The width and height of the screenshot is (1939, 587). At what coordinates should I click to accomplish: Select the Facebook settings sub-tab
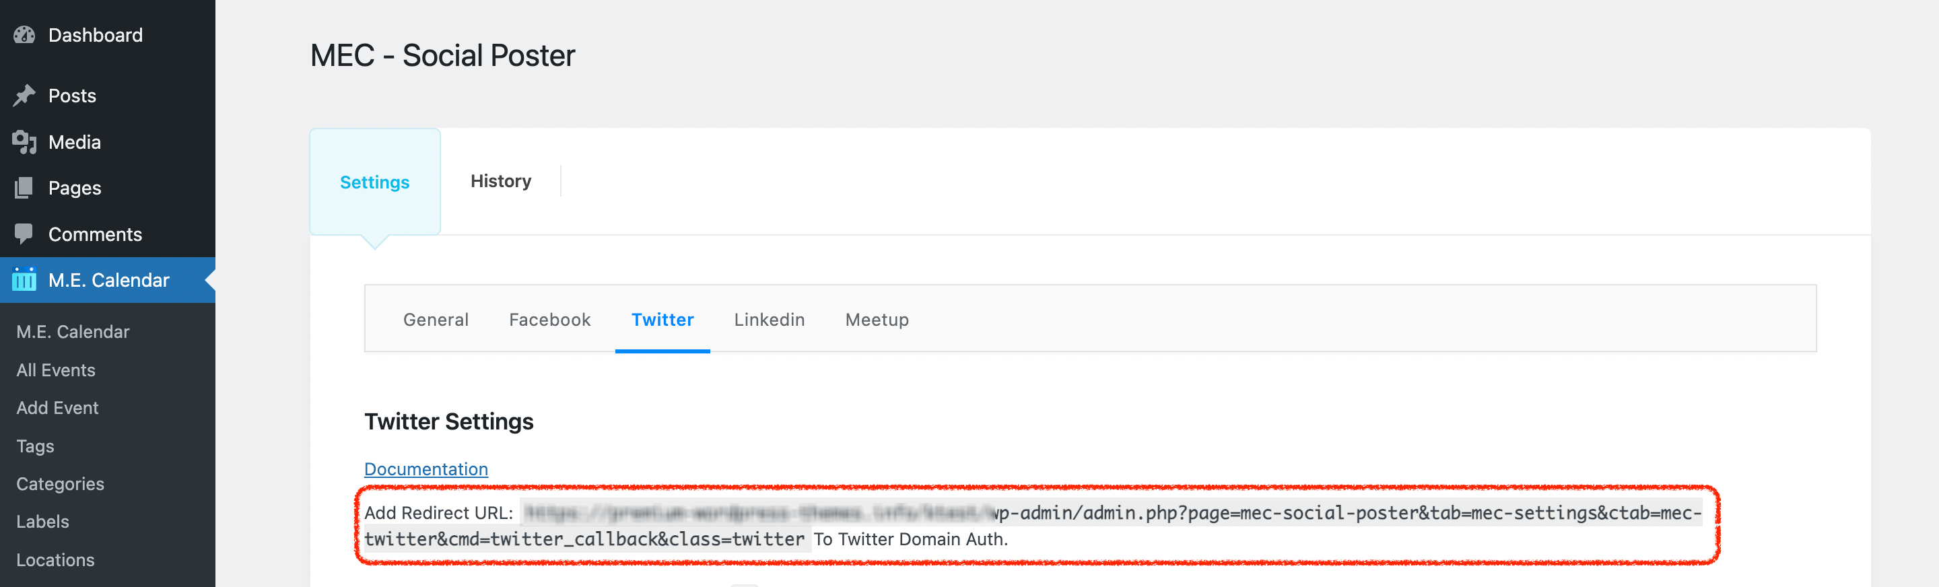tap(549, 320)
